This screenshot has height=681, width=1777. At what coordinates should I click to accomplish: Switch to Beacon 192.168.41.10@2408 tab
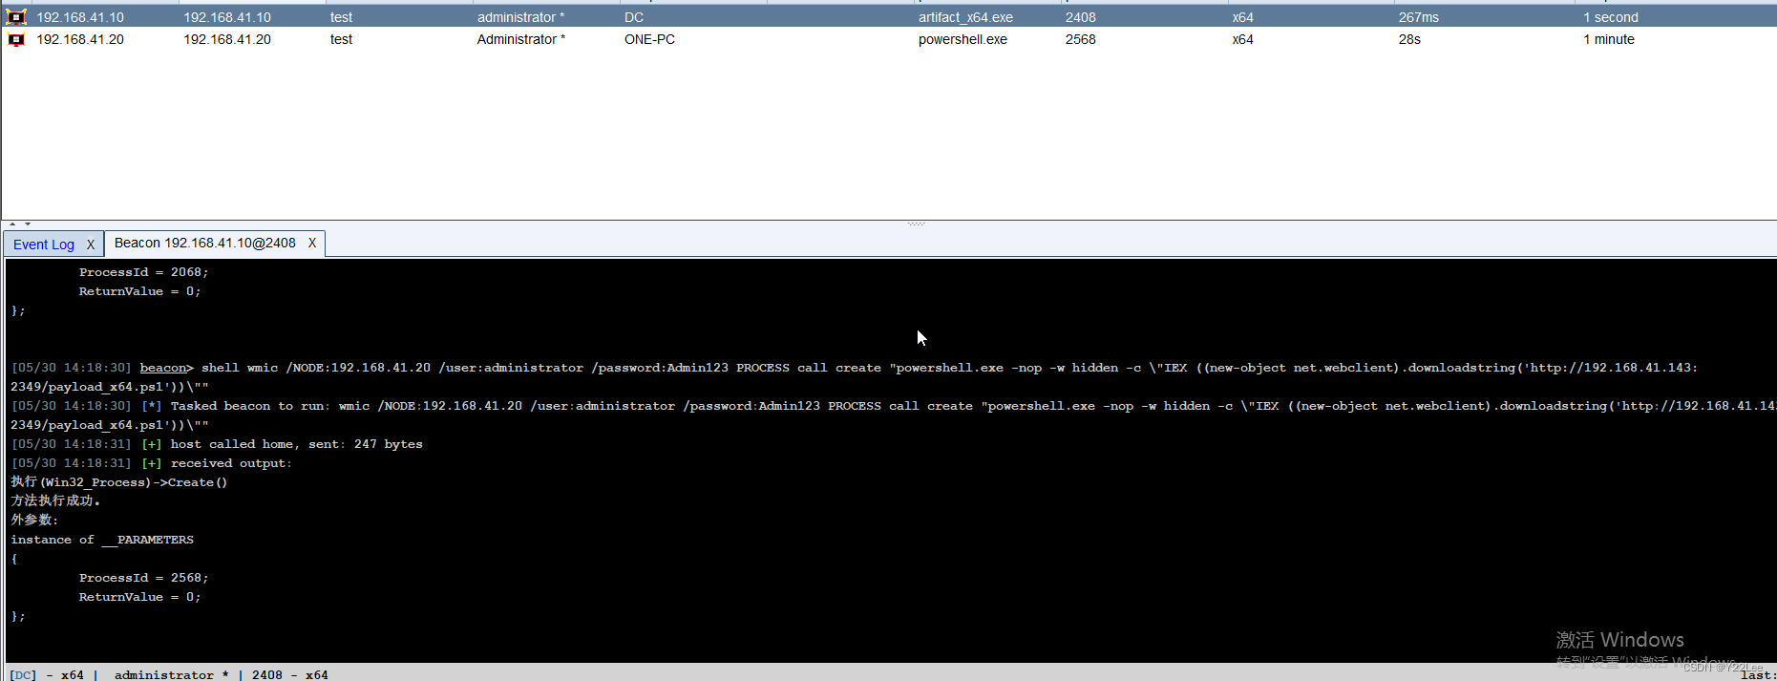pos(205,244)
